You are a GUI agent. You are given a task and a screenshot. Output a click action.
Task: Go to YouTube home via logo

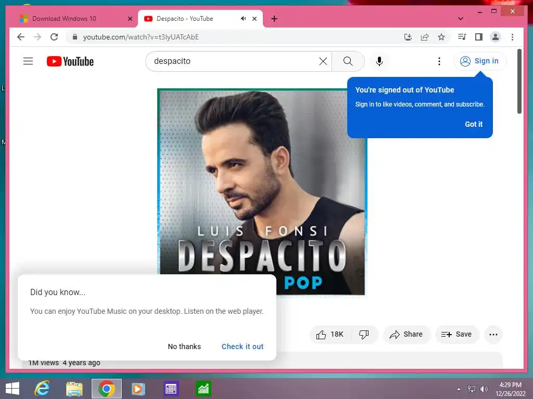click(x=70, y=61)
